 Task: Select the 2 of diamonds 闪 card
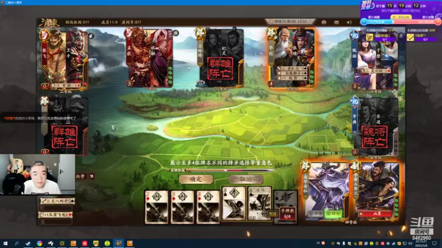pos(156,207)
